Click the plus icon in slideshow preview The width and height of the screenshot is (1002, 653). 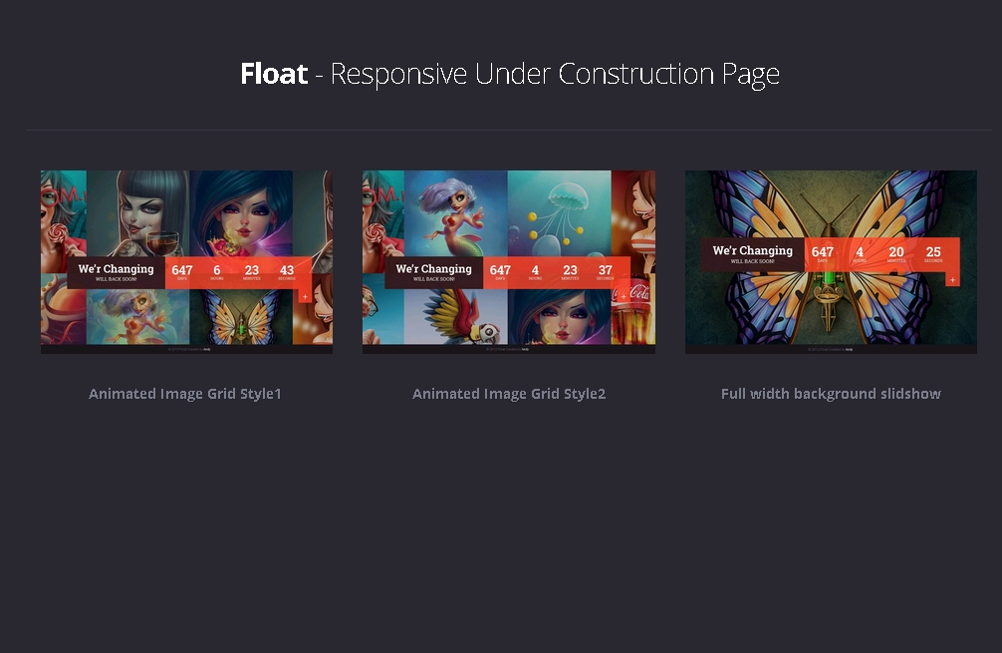952,280
